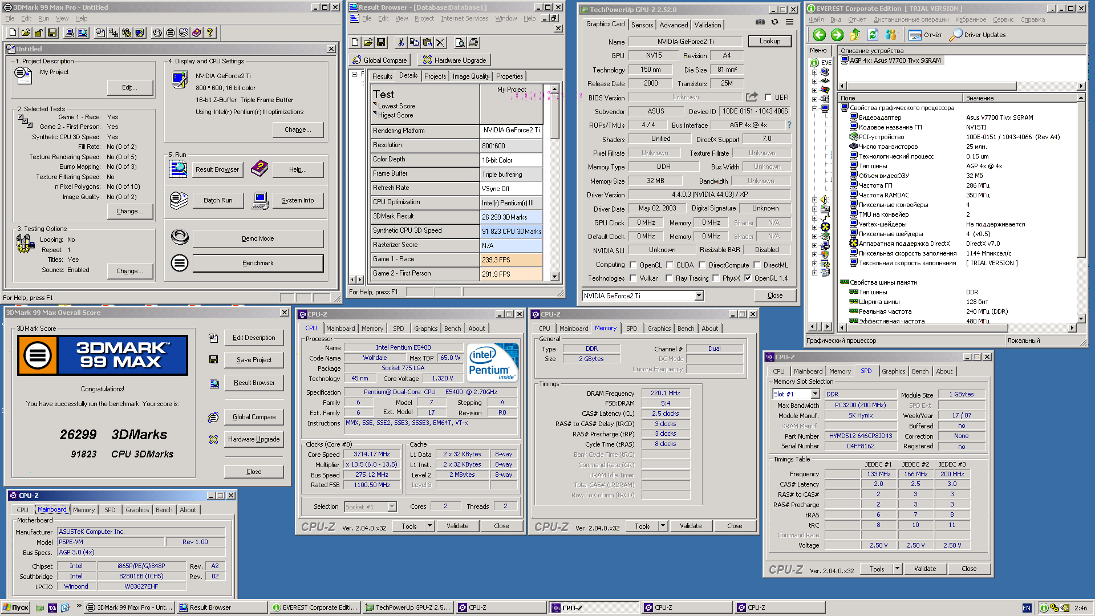This screenshot has width=1095, height=616.
Task: Take GPU-Z screenshot with camera icon
Action: click(760, 22)
